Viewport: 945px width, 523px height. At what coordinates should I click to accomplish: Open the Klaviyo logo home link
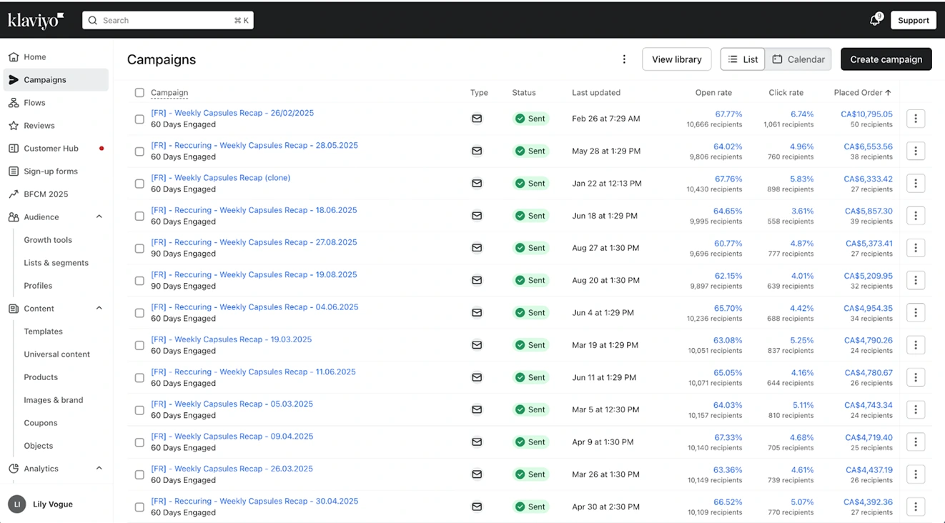36,20
